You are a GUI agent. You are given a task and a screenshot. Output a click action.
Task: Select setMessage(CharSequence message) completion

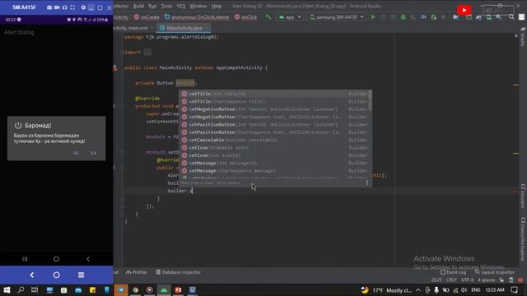(x=275, y=171)
